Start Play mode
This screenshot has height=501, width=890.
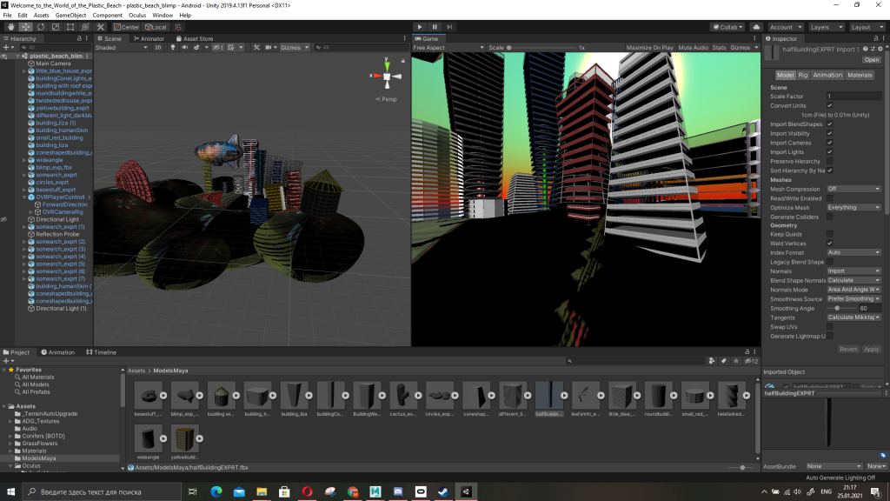click(420, 27)
